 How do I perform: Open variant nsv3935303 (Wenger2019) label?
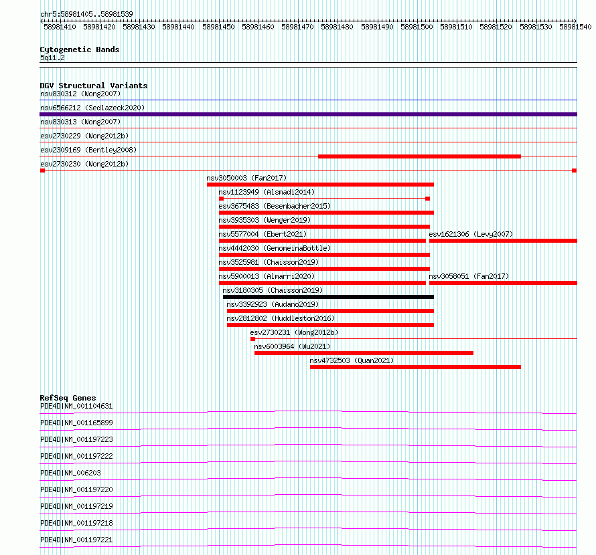(x=265, y=220)
